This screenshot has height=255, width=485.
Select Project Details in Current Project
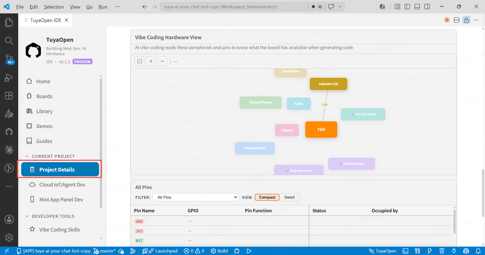(x=60, y=169)
